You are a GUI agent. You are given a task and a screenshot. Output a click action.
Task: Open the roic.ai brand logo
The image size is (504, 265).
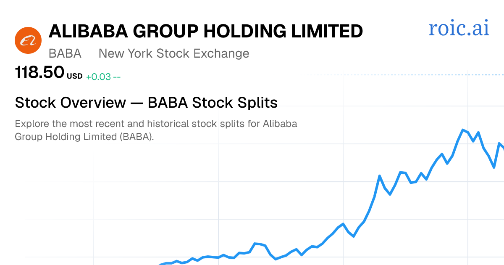pyautogui.click(x=459, y=28)
